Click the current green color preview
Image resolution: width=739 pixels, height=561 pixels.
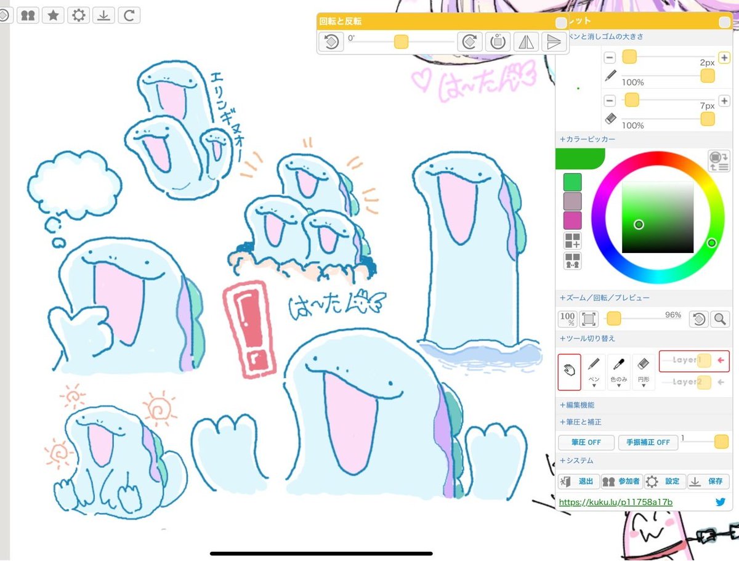[579, 158]
